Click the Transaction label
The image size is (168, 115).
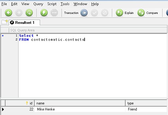tap(71, 13)
